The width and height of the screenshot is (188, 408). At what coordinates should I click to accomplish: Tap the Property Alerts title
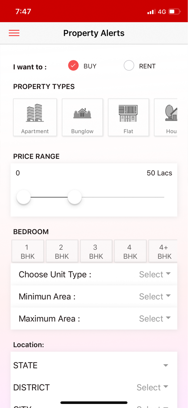tap(94, 33)
